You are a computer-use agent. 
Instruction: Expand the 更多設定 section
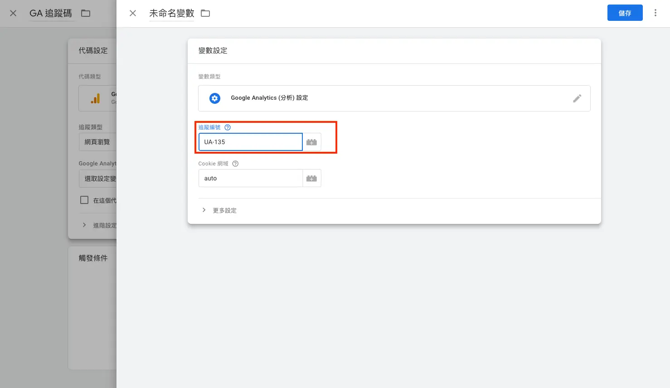pos(219,210)
